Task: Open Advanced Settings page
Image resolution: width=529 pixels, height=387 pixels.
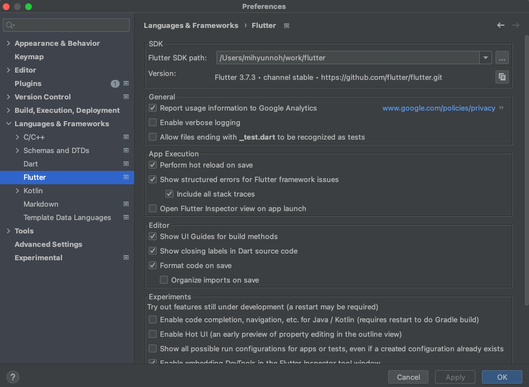Action: coord(48,244)
